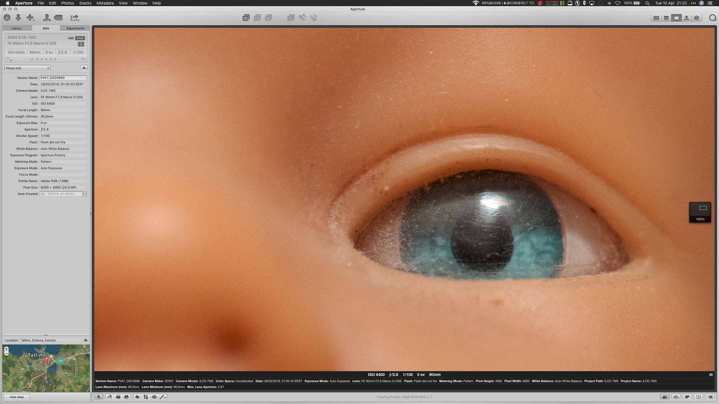Screen dimensions: 719x404
Task: Switch to Browser grid view
Action: click(x=656, y=18)
